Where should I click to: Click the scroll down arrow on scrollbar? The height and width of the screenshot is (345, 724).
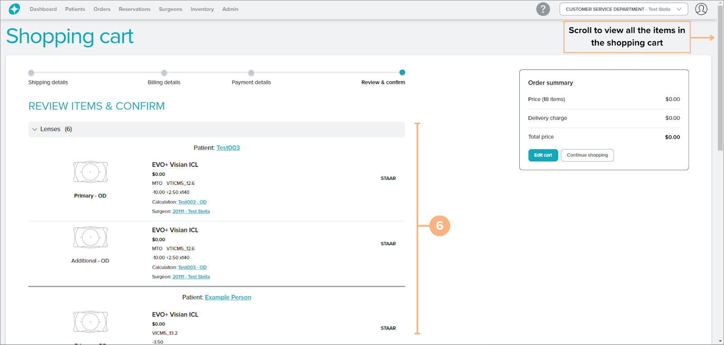click(720, 341)
